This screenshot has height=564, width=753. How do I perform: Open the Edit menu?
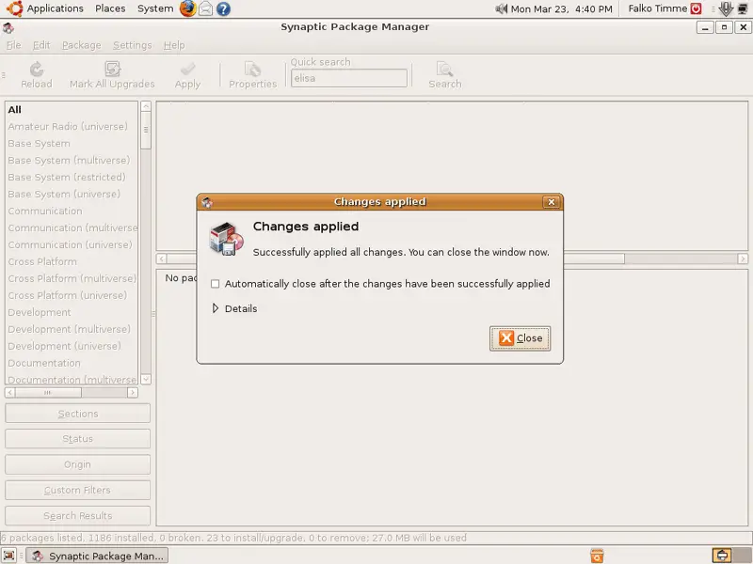pos(41,45)
